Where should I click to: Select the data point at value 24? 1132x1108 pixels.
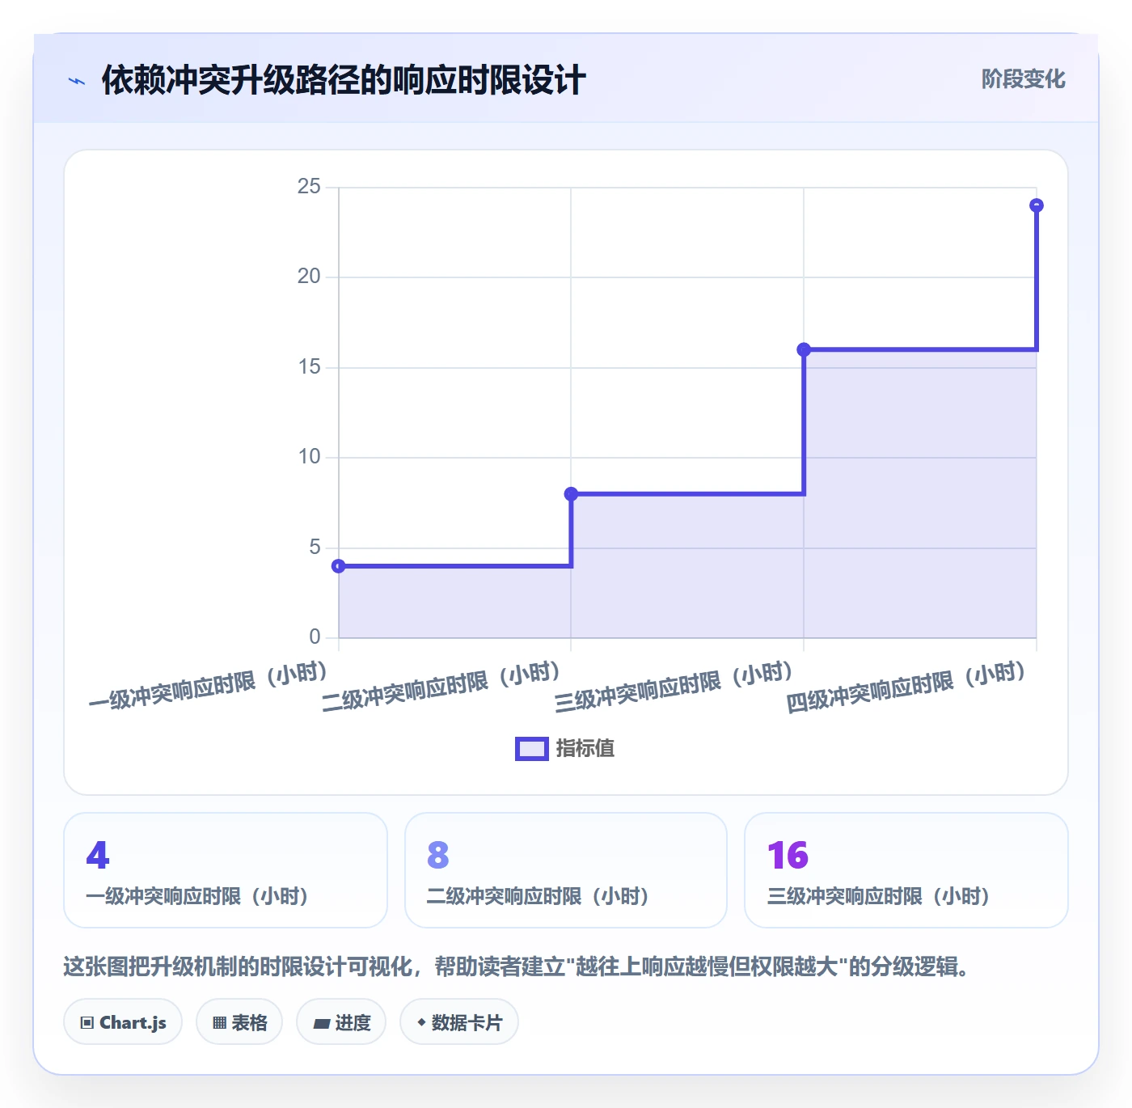[1037, 205]
